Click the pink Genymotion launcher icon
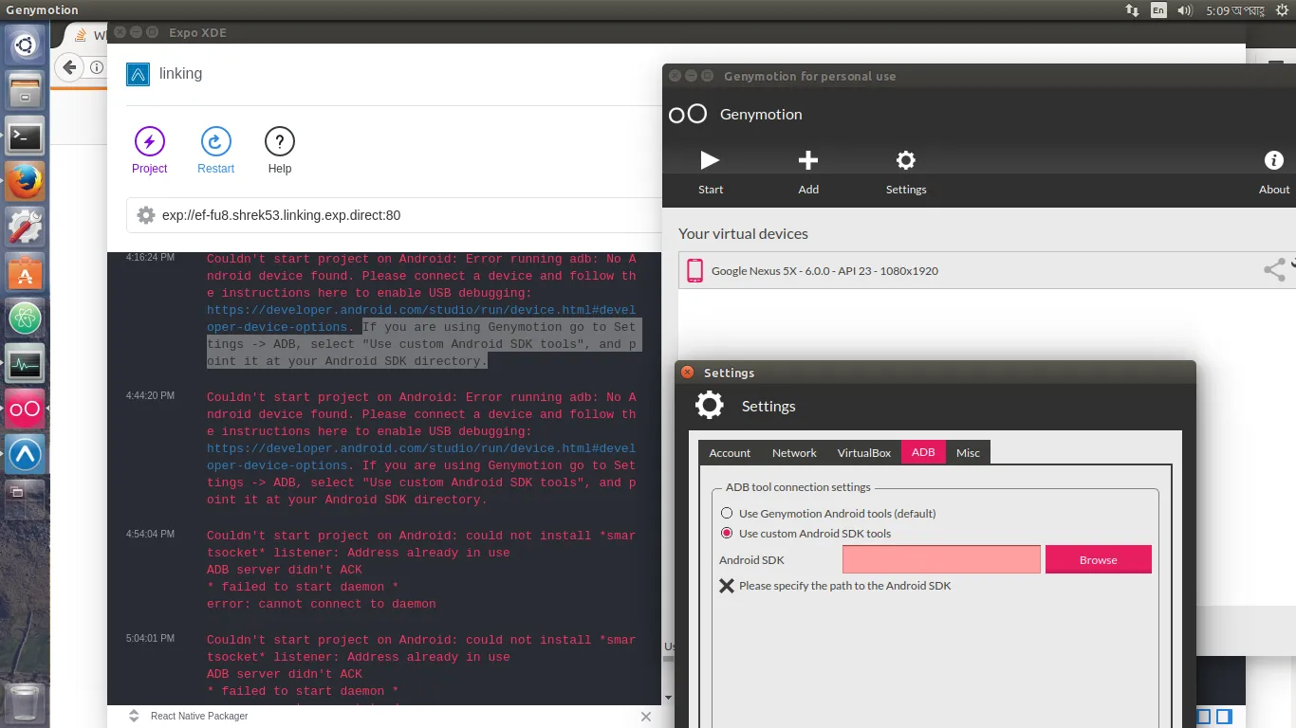This screenshot has width=1296, height=728. [x=25, y=409]
